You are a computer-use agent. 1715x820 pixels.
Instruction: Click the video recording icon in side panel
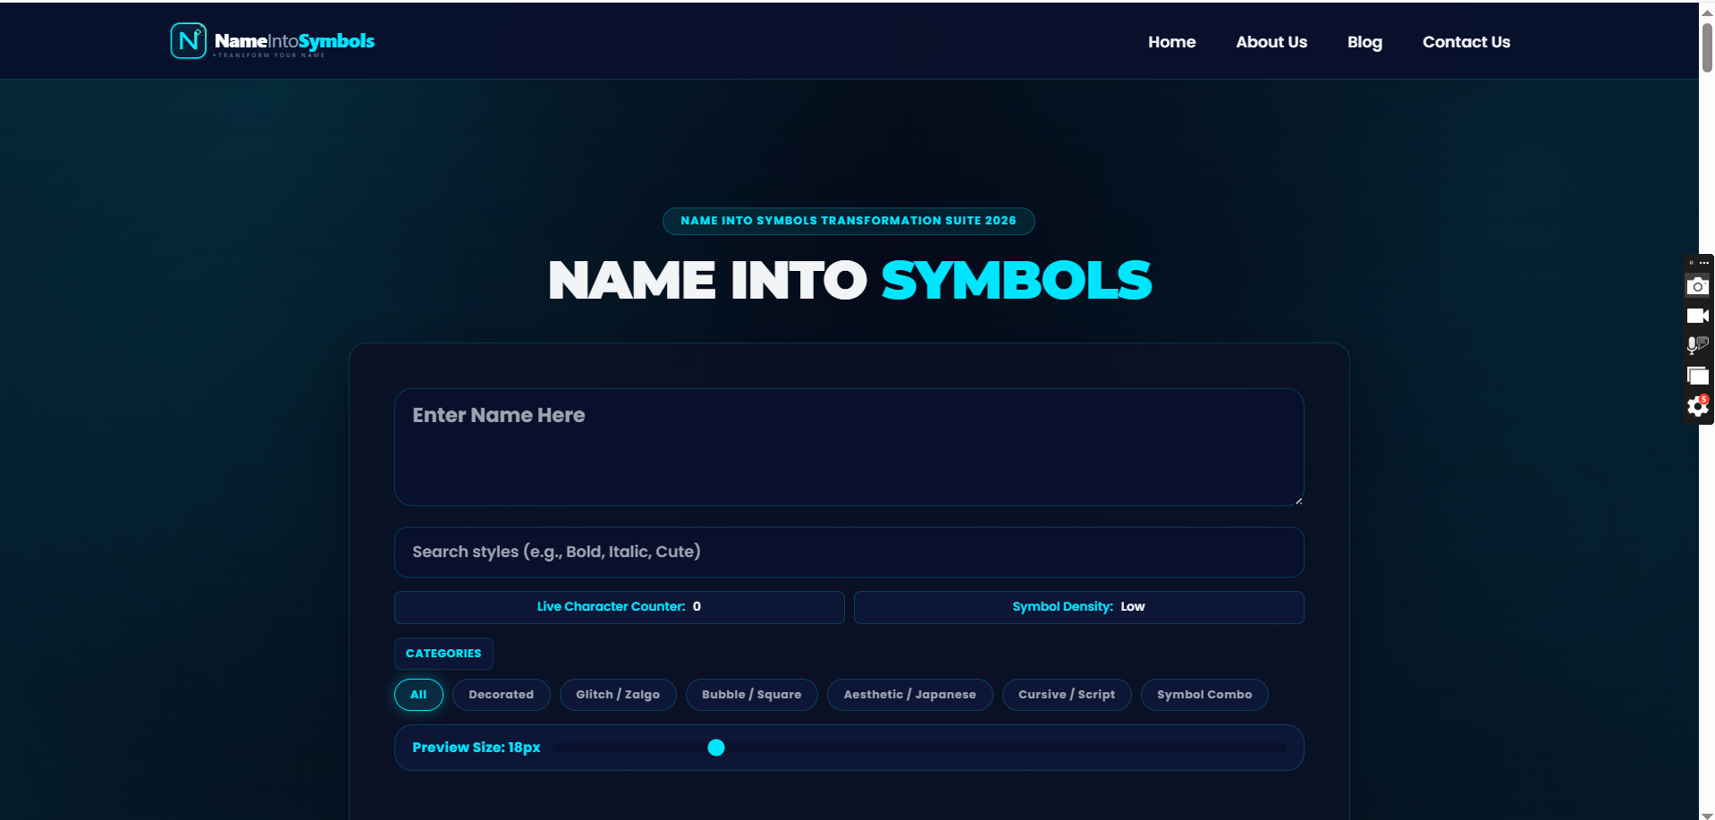1697,316
